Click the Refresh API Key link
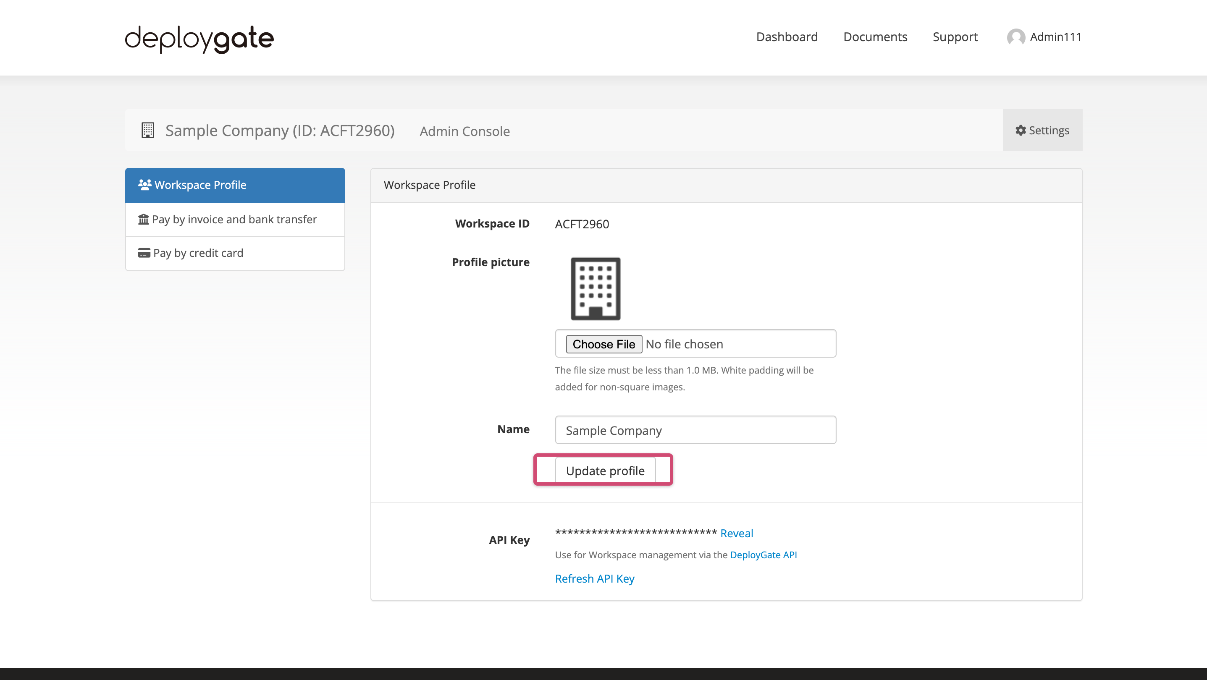This screenshot has height=680, width=1207. pyautogui.click(x=594, y=578)
